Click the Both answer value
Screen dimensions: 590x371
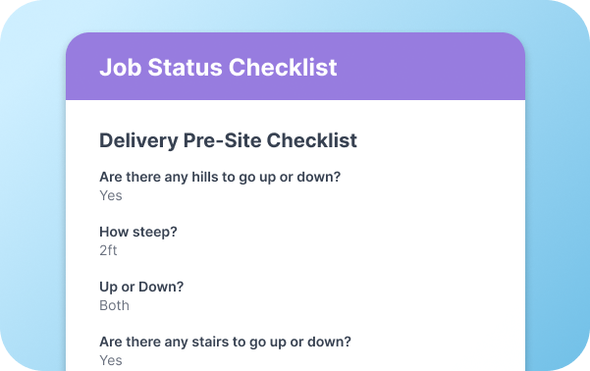[114, 305]
